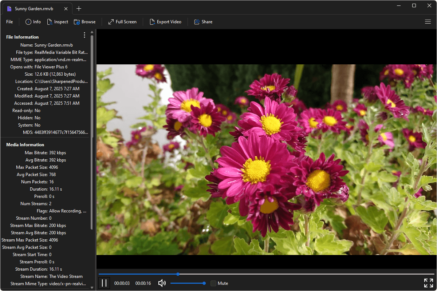Close the Sunny Garden.rmvb tab
The image size is (437, 291).
point(66,8)
